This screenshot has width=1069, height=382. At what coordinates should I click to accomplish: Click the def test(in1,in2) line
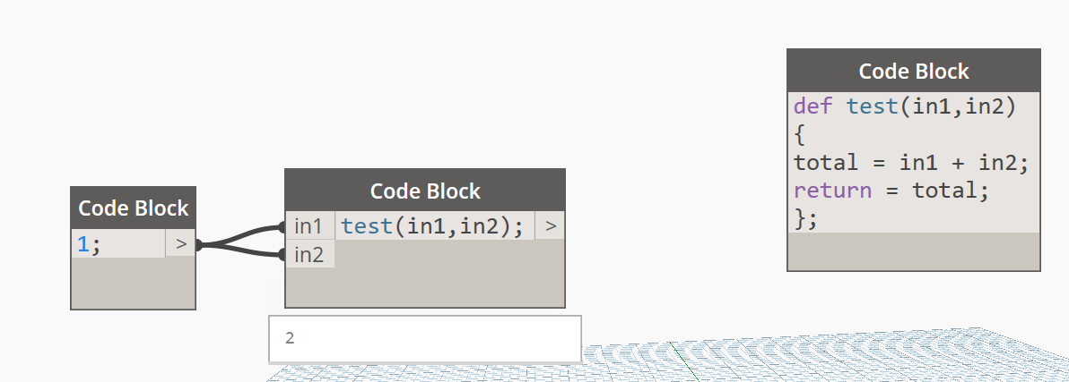(x=903, y=106)
